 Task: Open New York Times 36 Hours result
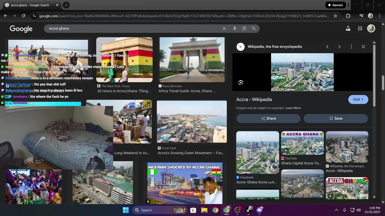(124, 91)
